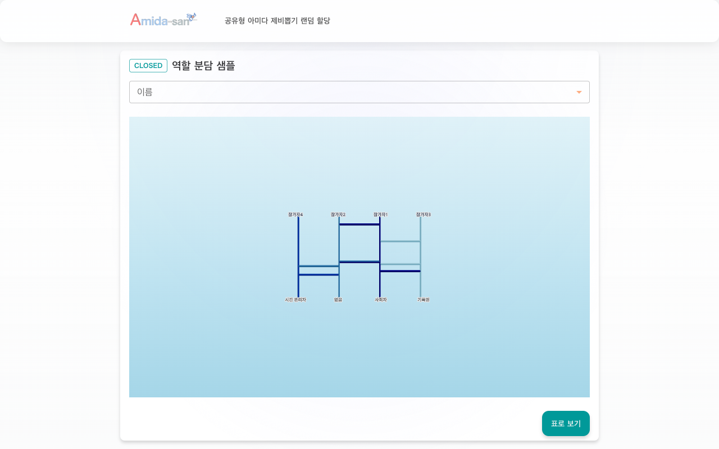Image resolution: width=719 pixels, height=449 pixels.
Task: Click the 없음 result label
Action: 338,300
